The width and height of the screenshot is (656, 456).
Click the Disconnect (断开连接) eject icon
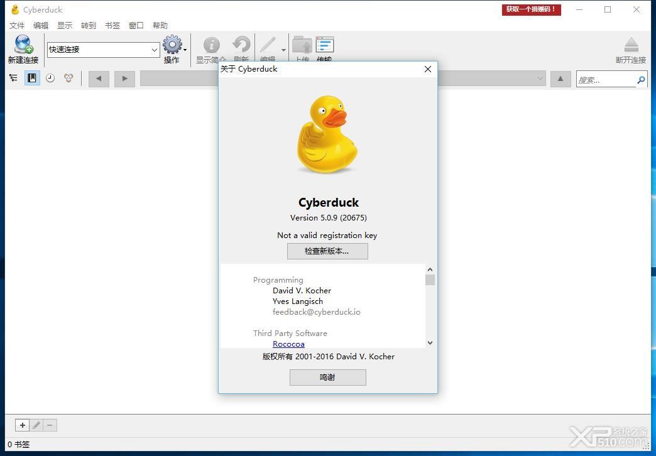[631, 45]
